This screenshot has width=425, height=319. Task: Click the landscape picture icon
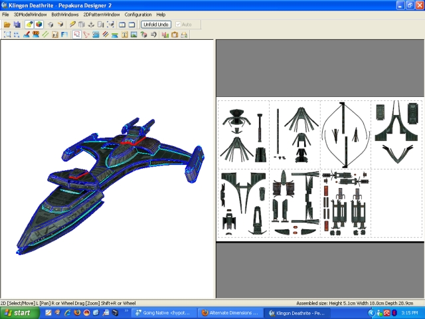click(134, 35)
